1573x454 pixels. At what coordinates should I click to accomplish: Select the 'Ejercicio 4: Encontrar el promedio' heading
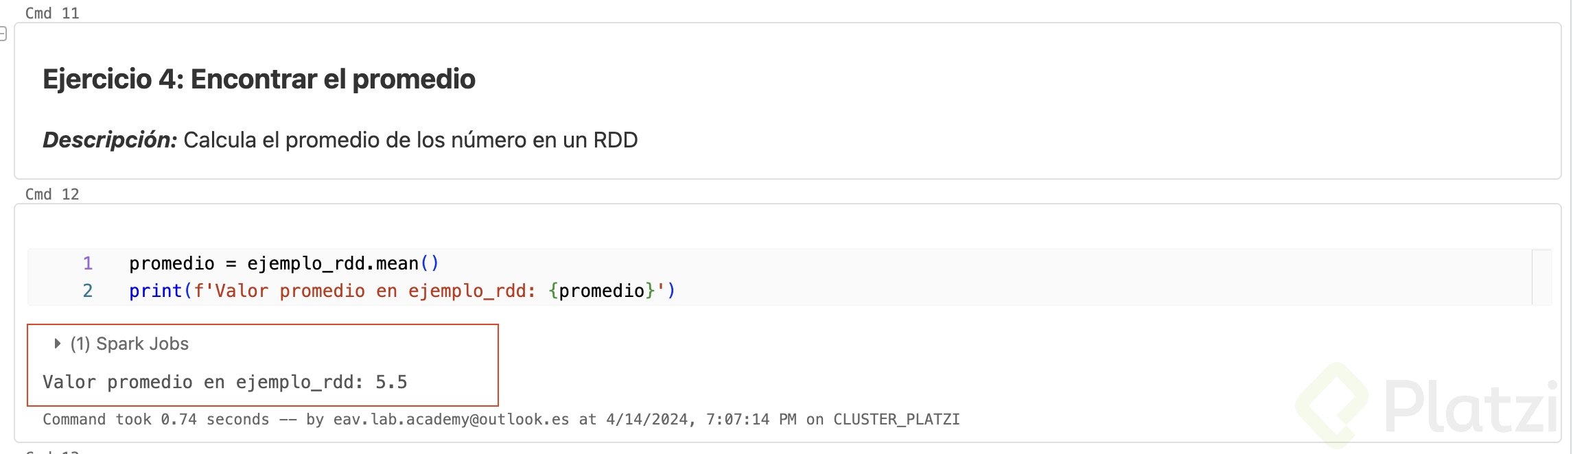[259, 79]
